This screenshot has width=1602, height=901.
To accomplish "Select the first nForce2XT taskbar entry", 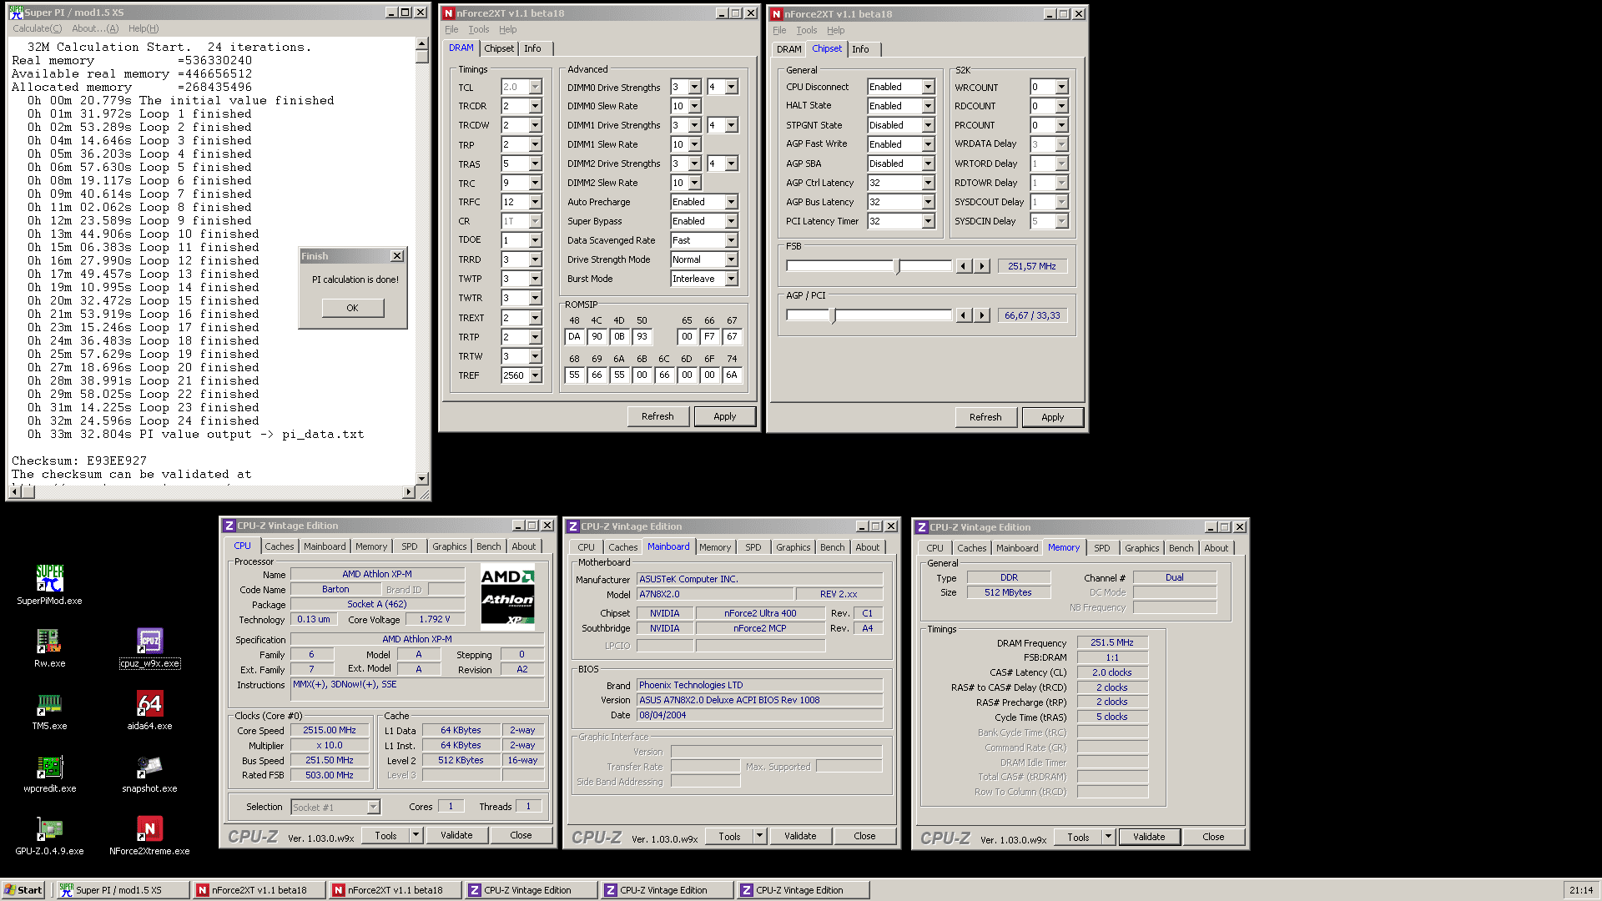I will [259, 890].
